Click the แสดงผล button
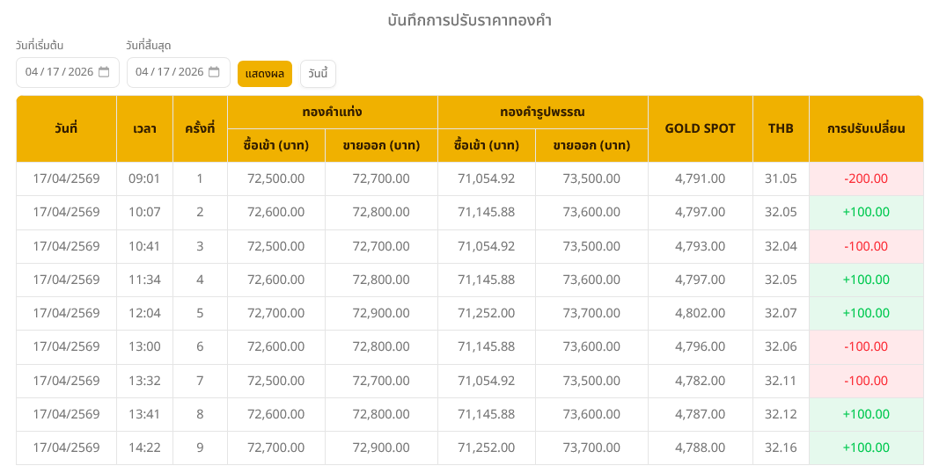 pos(264,73)
